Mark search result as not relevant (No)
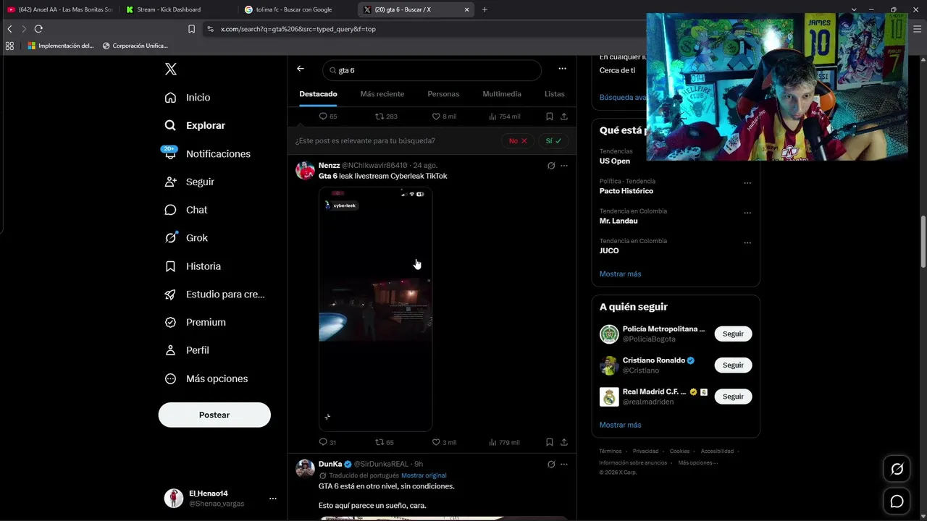This screenshot has width=927, height=521. pyautogui.click(x=518, y=140)
